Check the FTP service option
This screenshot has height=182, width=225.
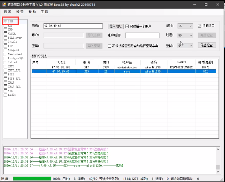point(5,46)
